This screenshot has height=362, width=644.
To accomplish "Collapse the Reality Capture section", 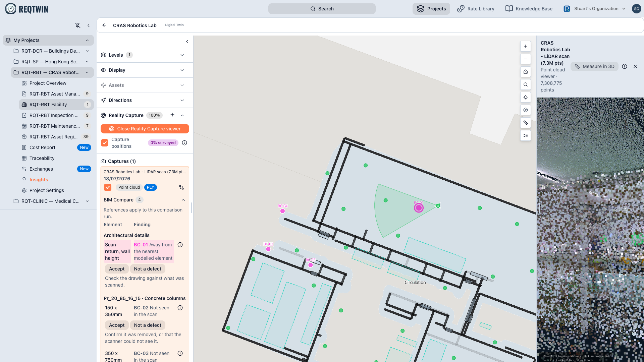I will 182,115.
